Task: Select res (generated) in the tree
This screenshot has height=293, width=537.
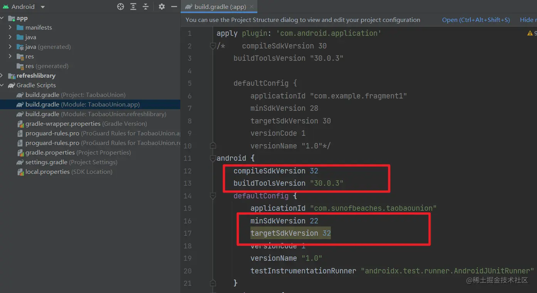Action: pos(47,66)
